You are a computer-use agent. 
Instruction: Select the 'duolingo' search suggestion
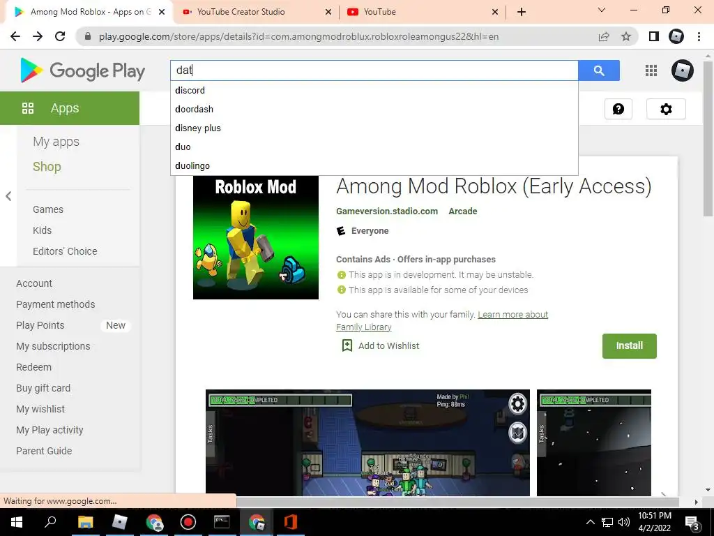point(374,165)
